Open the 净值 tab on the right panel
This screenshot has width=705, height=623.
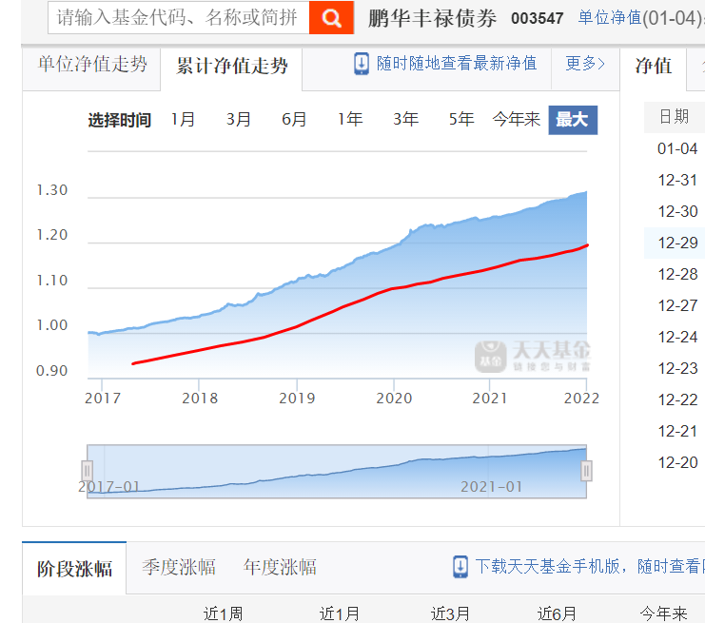pos(654,68)
